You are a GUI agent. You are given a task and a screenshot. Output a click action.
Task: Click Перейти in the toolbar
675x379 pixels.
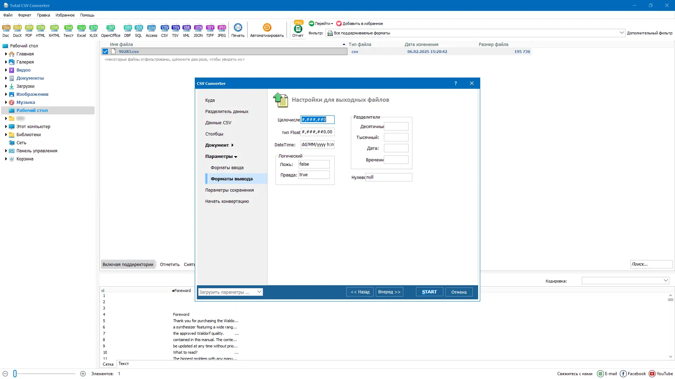pyautogui.click(x=320, y=24)
